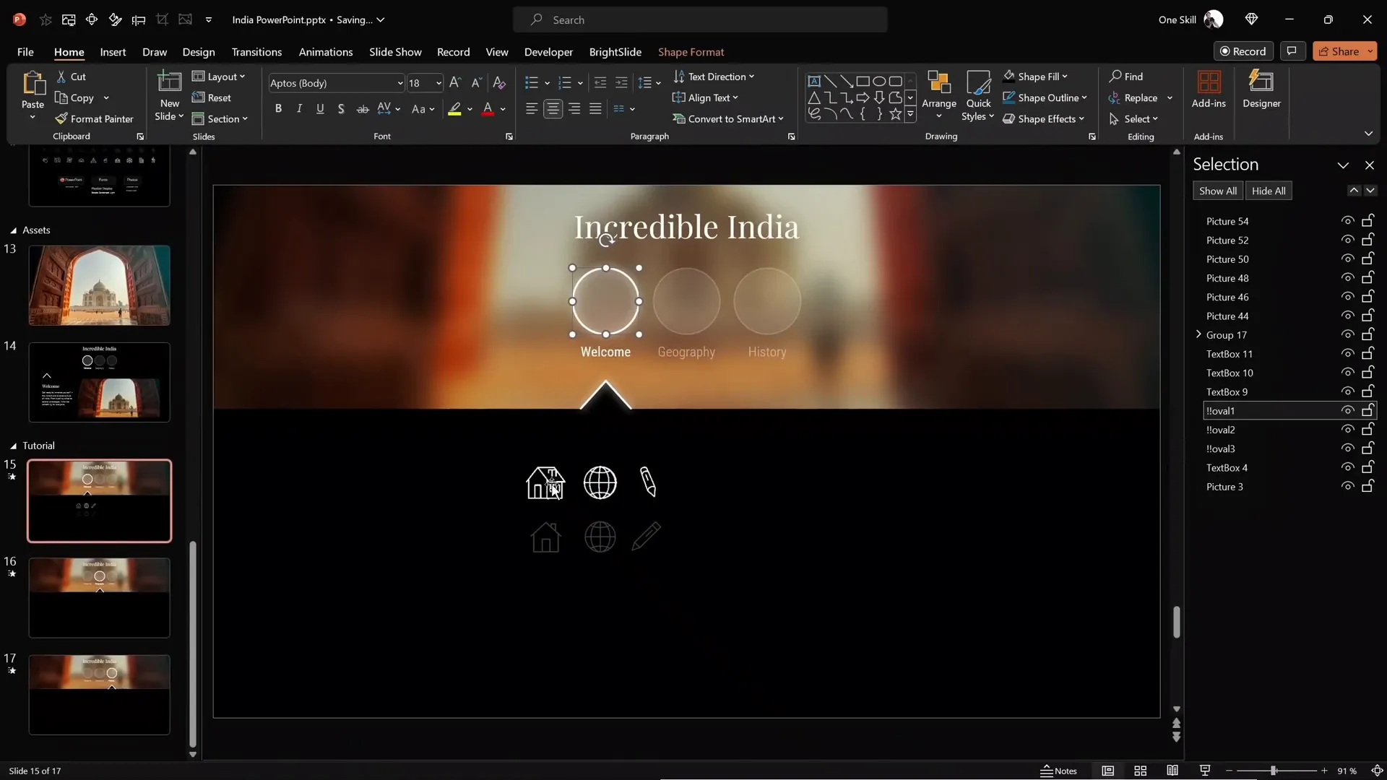Apply Strikethrough formatting
Image resolution: width=1387 pixels, height=780 pixels.
coord(363,108)
